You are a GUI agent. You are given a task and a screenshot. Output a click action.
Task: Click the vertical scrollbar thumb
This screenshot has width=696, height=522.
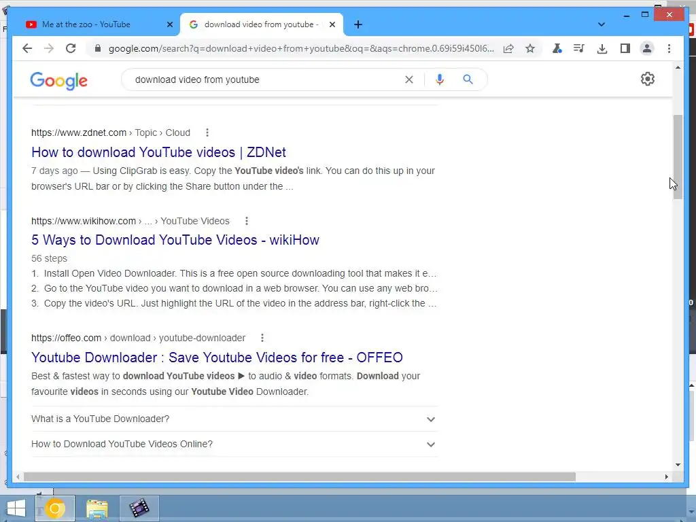(x=678, y=157)
